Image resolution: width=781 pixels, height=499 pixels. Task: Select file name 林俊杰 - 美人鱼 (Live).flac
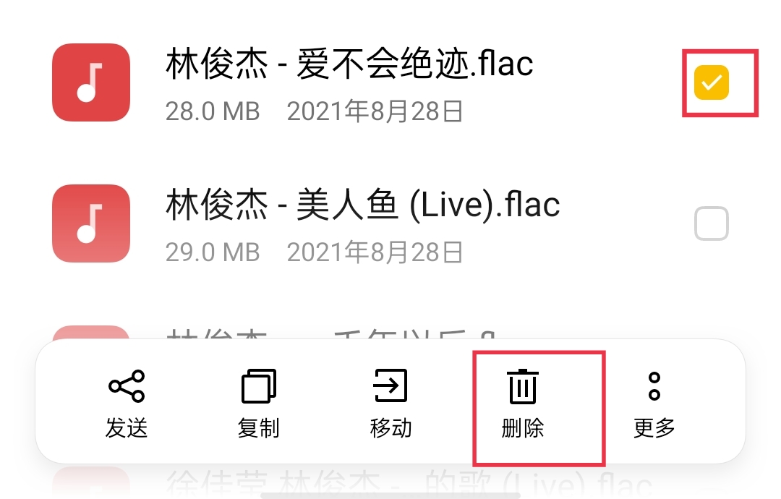point(363,205)
